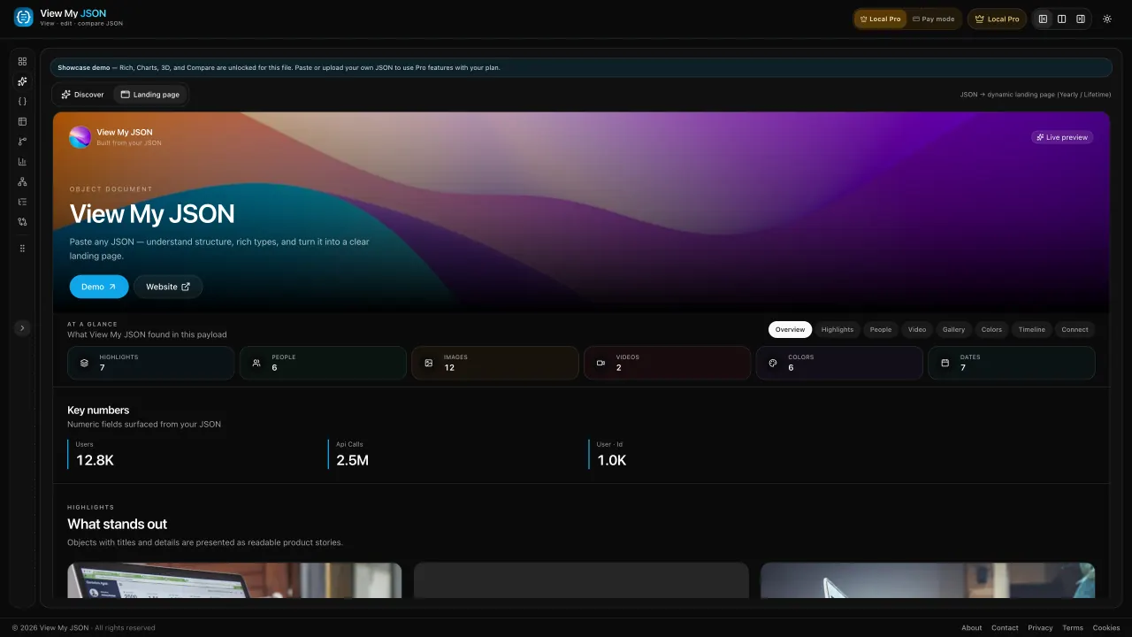1132x637 pixels.
Task: Click the Colors 6 stat card
Action: [x=839, y=363]
